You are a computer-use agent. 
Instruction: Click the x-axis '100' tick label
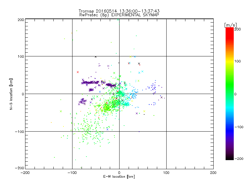(x=166, y=173)
